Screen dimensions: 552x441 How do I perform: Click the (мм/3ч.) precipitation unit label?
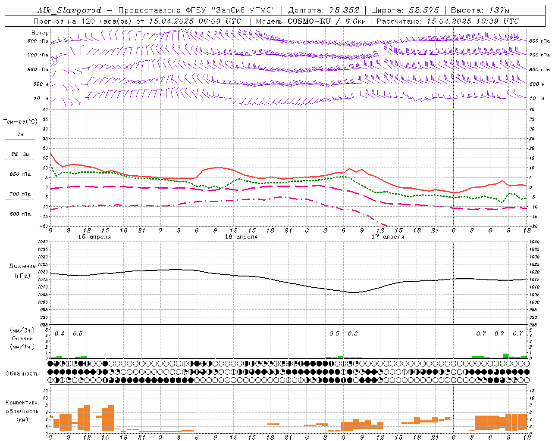click(22, 330)
